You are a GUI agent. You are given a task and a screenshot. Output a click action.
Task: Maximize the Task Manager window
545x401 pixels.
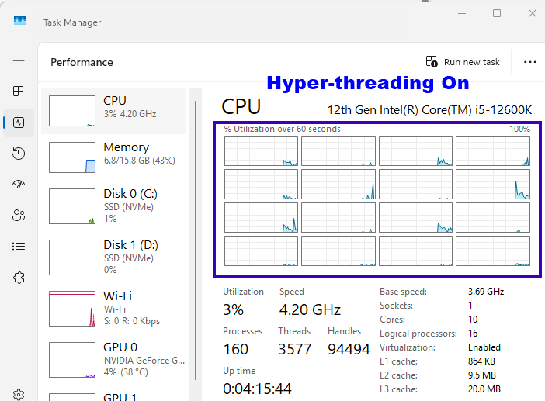coord(497,13)
